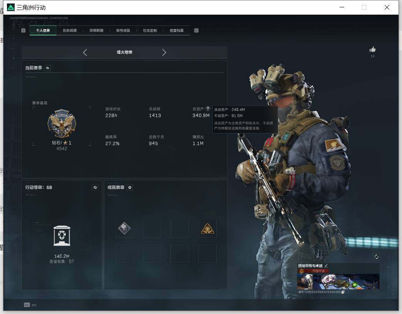Open the 详细数据 tab

point(96,30)
